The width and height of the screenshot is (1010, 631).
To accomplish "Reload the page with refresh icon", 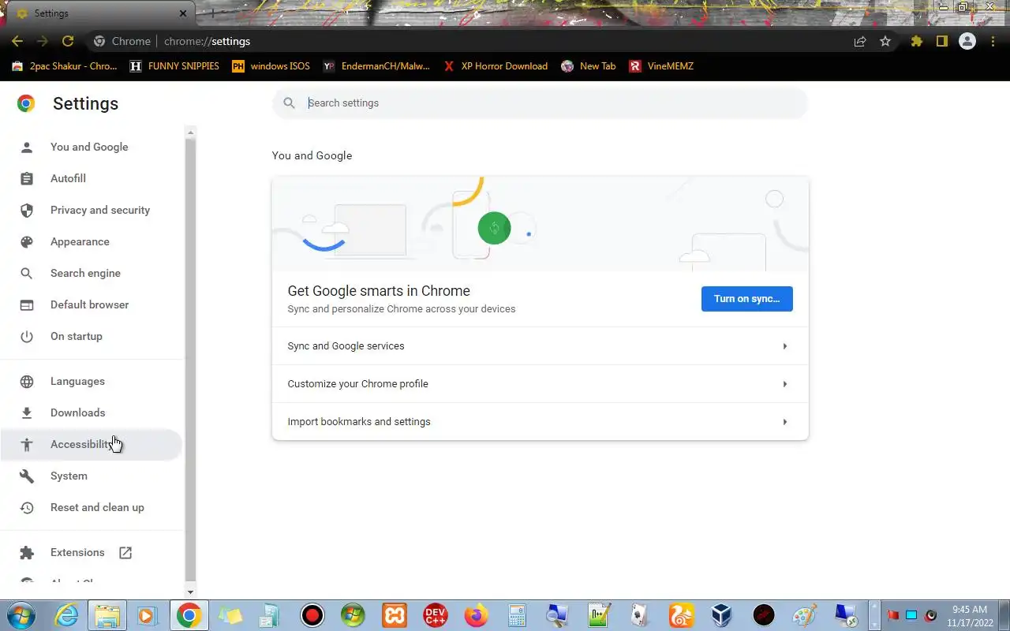I will 68,41.
